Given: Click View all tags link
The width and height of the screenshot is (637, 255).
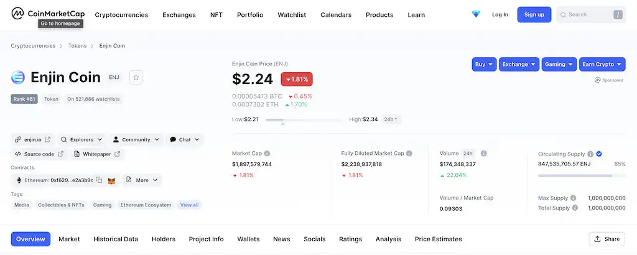Looking at the screenshot, I should 189,205.
